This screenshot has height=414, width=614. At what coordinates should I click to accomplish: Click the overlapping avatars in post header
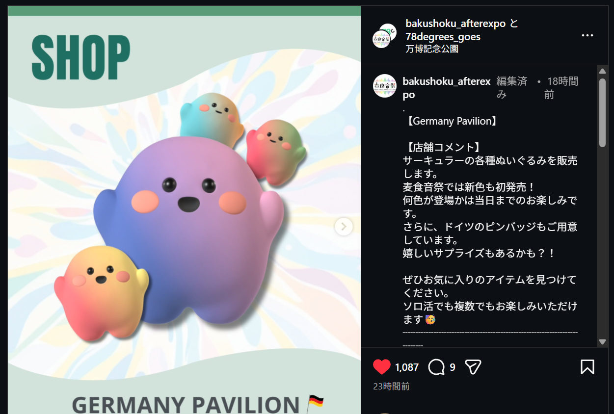(x=384, y=35)
